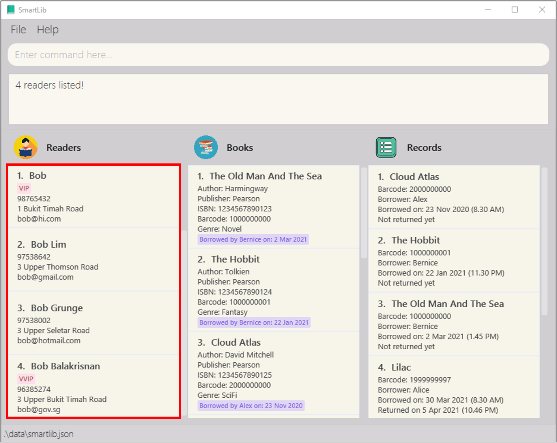Click 'Returned on 5 Apr 2021 (10.46 PM)'
This screenshot has height=443, width=557.
(x=438, y=410)
